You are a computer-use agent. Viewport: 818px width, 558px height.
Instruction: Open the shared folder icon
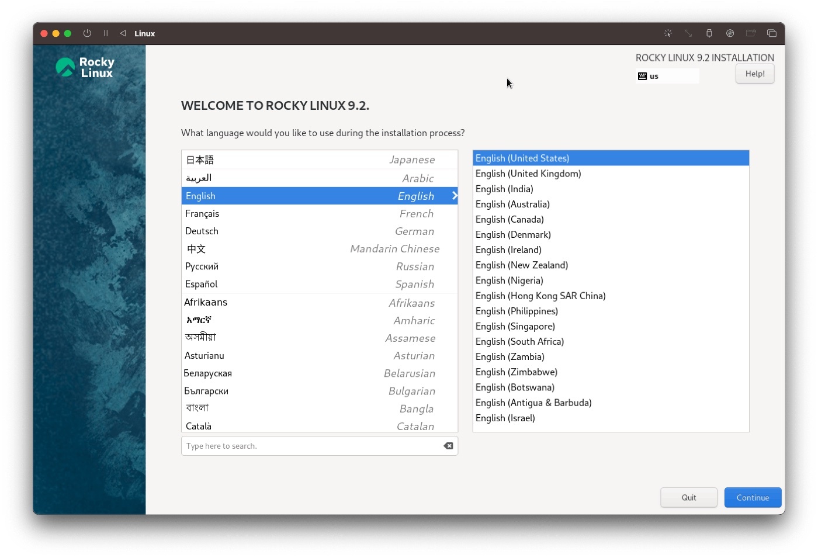tap(751, 33)
